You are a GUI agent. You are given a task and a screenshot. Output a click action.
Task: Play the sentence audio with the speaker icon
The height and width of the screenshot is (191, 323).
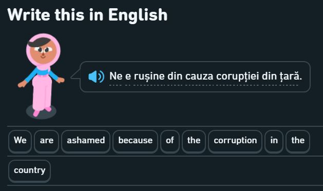tap(96, 77)
